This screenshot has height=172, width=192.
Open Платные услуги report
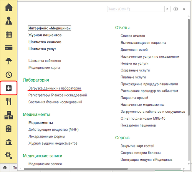tap(133, 77)
